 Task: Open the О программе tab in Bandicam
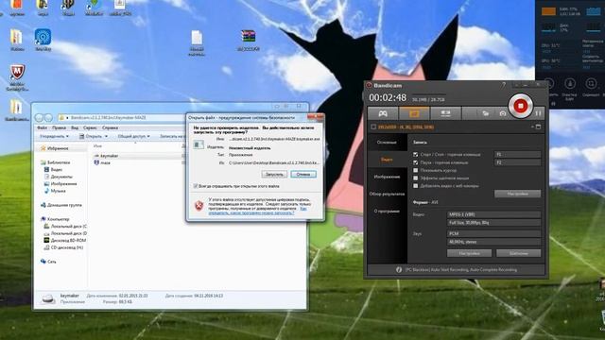pyautogui.click(x=387, y=212)
